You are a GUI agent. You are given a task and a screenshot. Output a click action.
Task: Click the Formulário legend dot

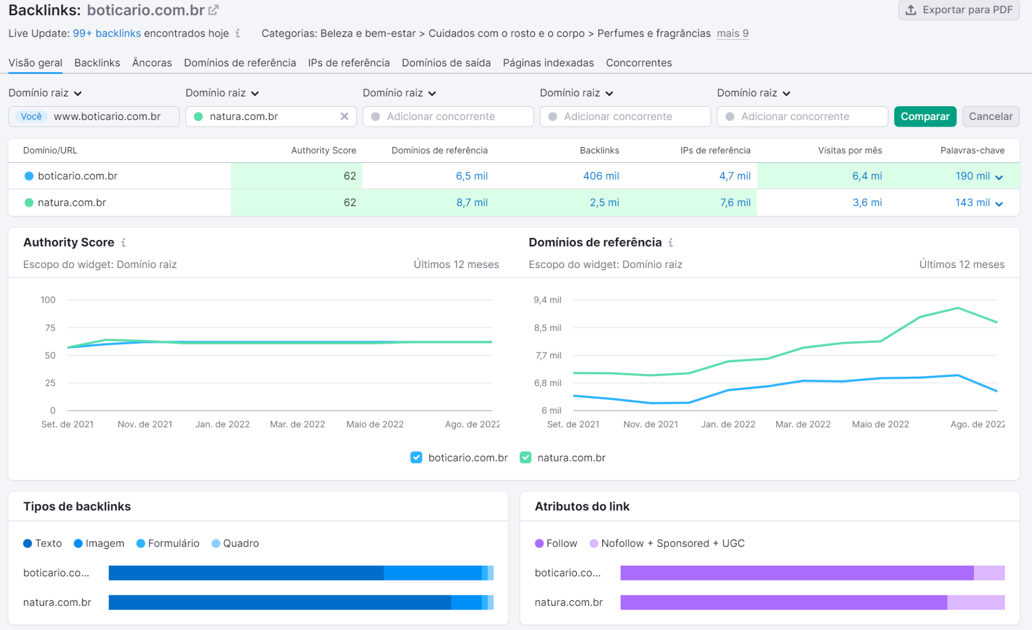coord(140,543)
